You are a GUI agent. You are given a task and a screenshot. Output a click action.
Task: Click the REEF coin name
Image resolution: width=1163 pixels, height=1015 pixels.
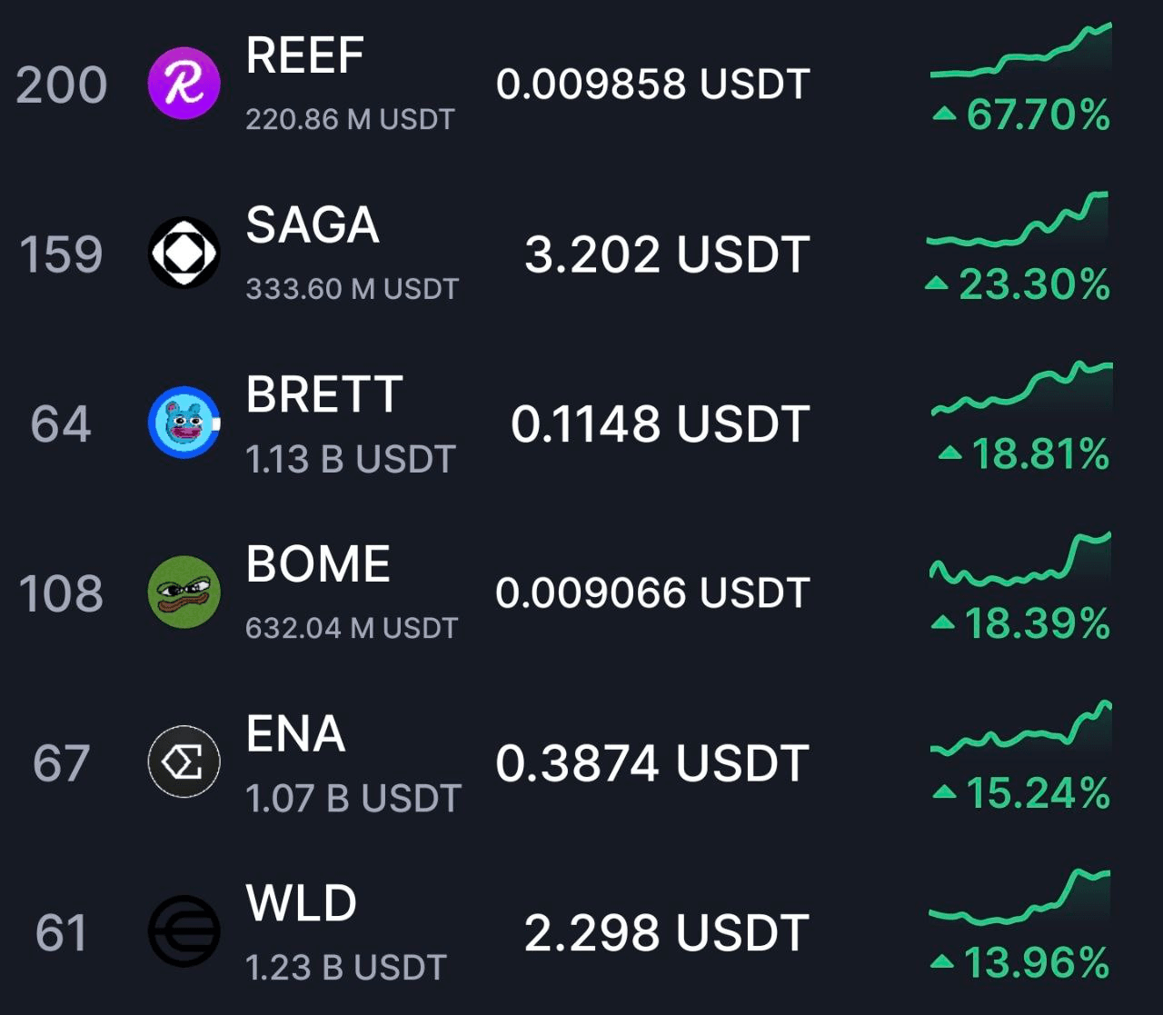pyautogui.click(x=305, y=55)
